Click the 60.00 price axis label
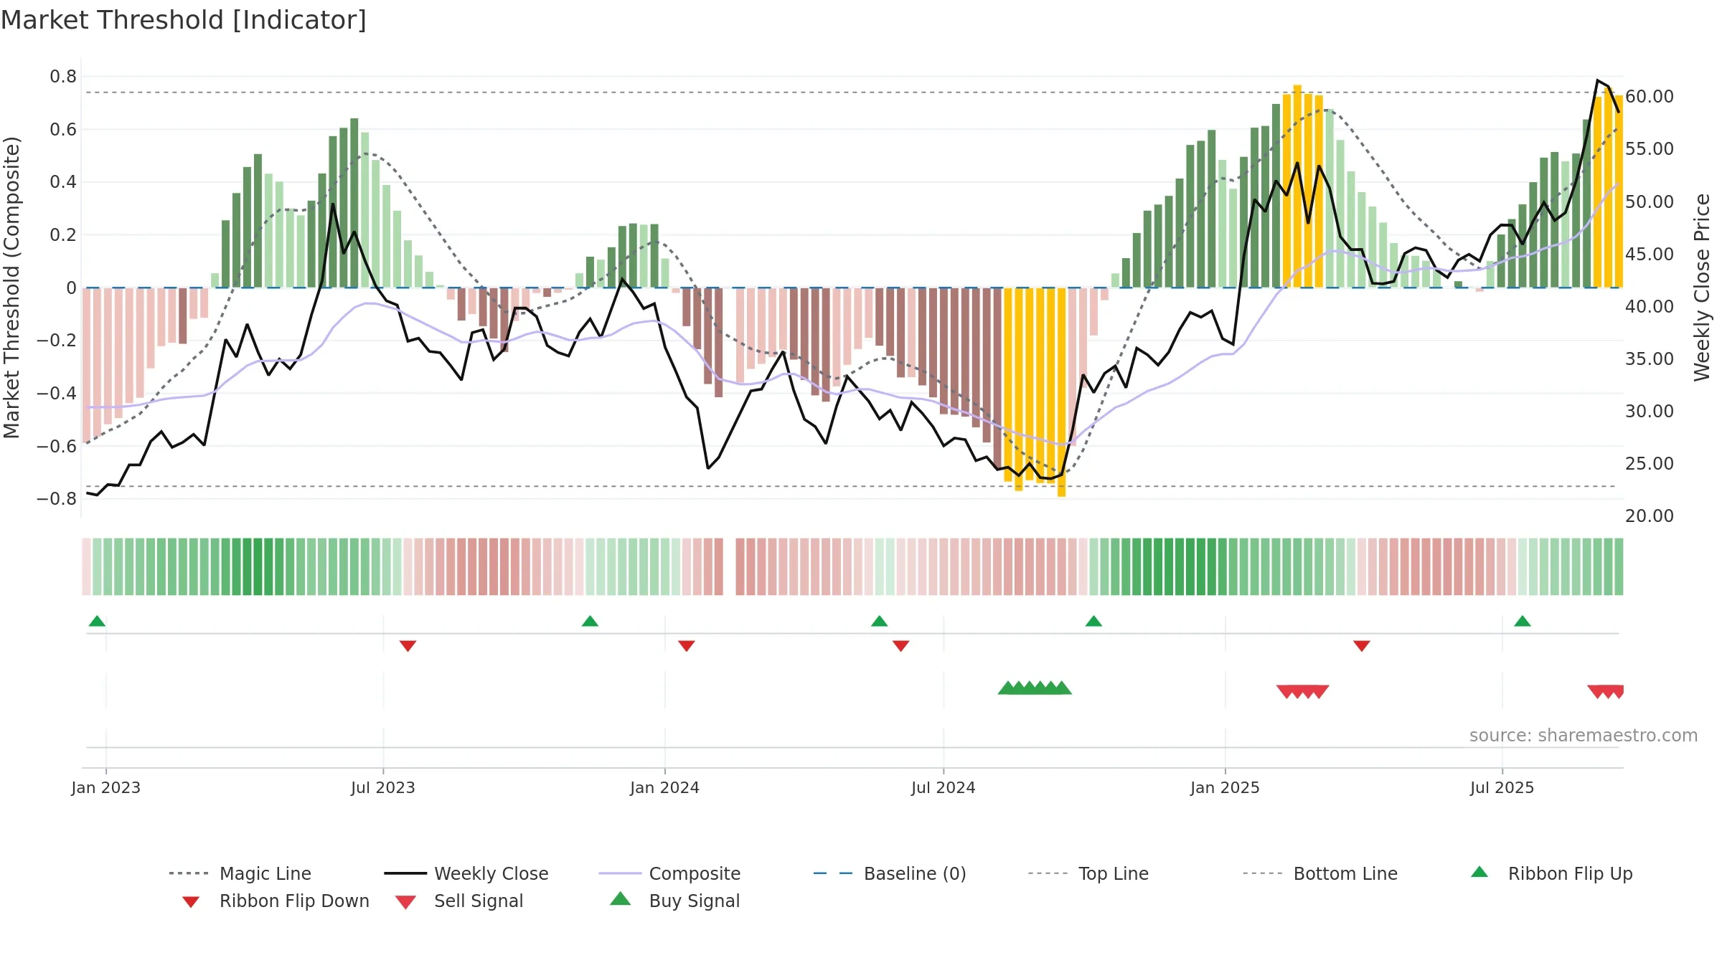 (x=1650, y=96)
